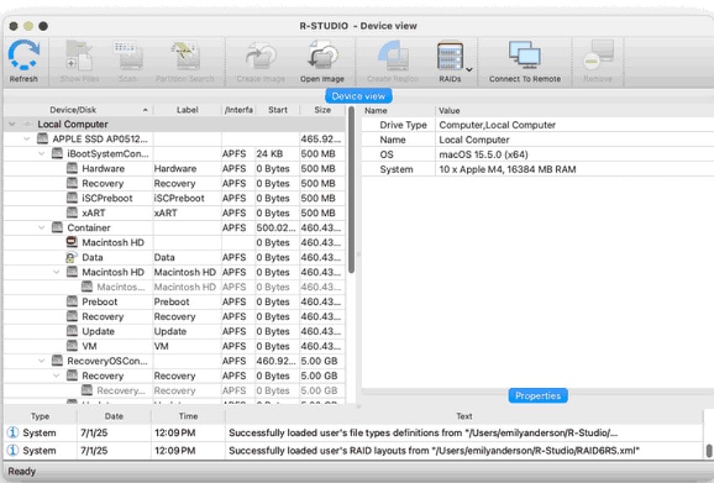
Task: Select the Macintosh HD system disk icon
Action: click(x=72, y=242)
